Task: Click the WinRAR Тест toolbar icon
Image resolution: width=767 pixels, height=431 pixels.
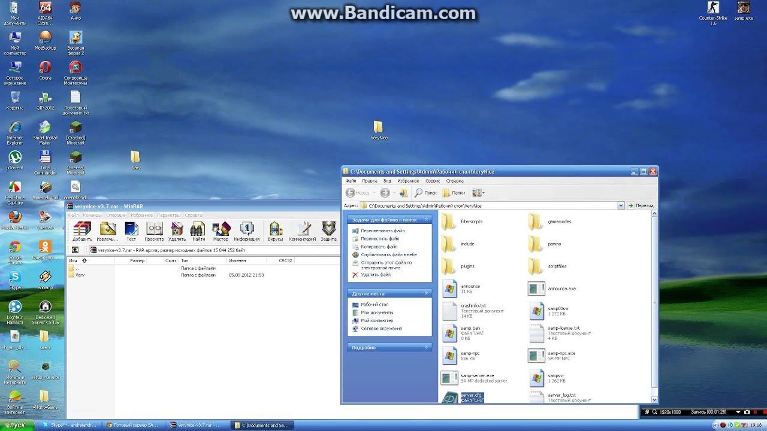Action: tap(131, 231)
